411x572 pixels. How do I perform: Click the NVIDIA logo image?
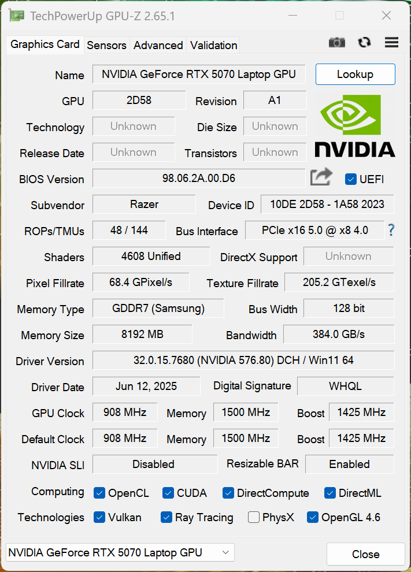[355, 127]
